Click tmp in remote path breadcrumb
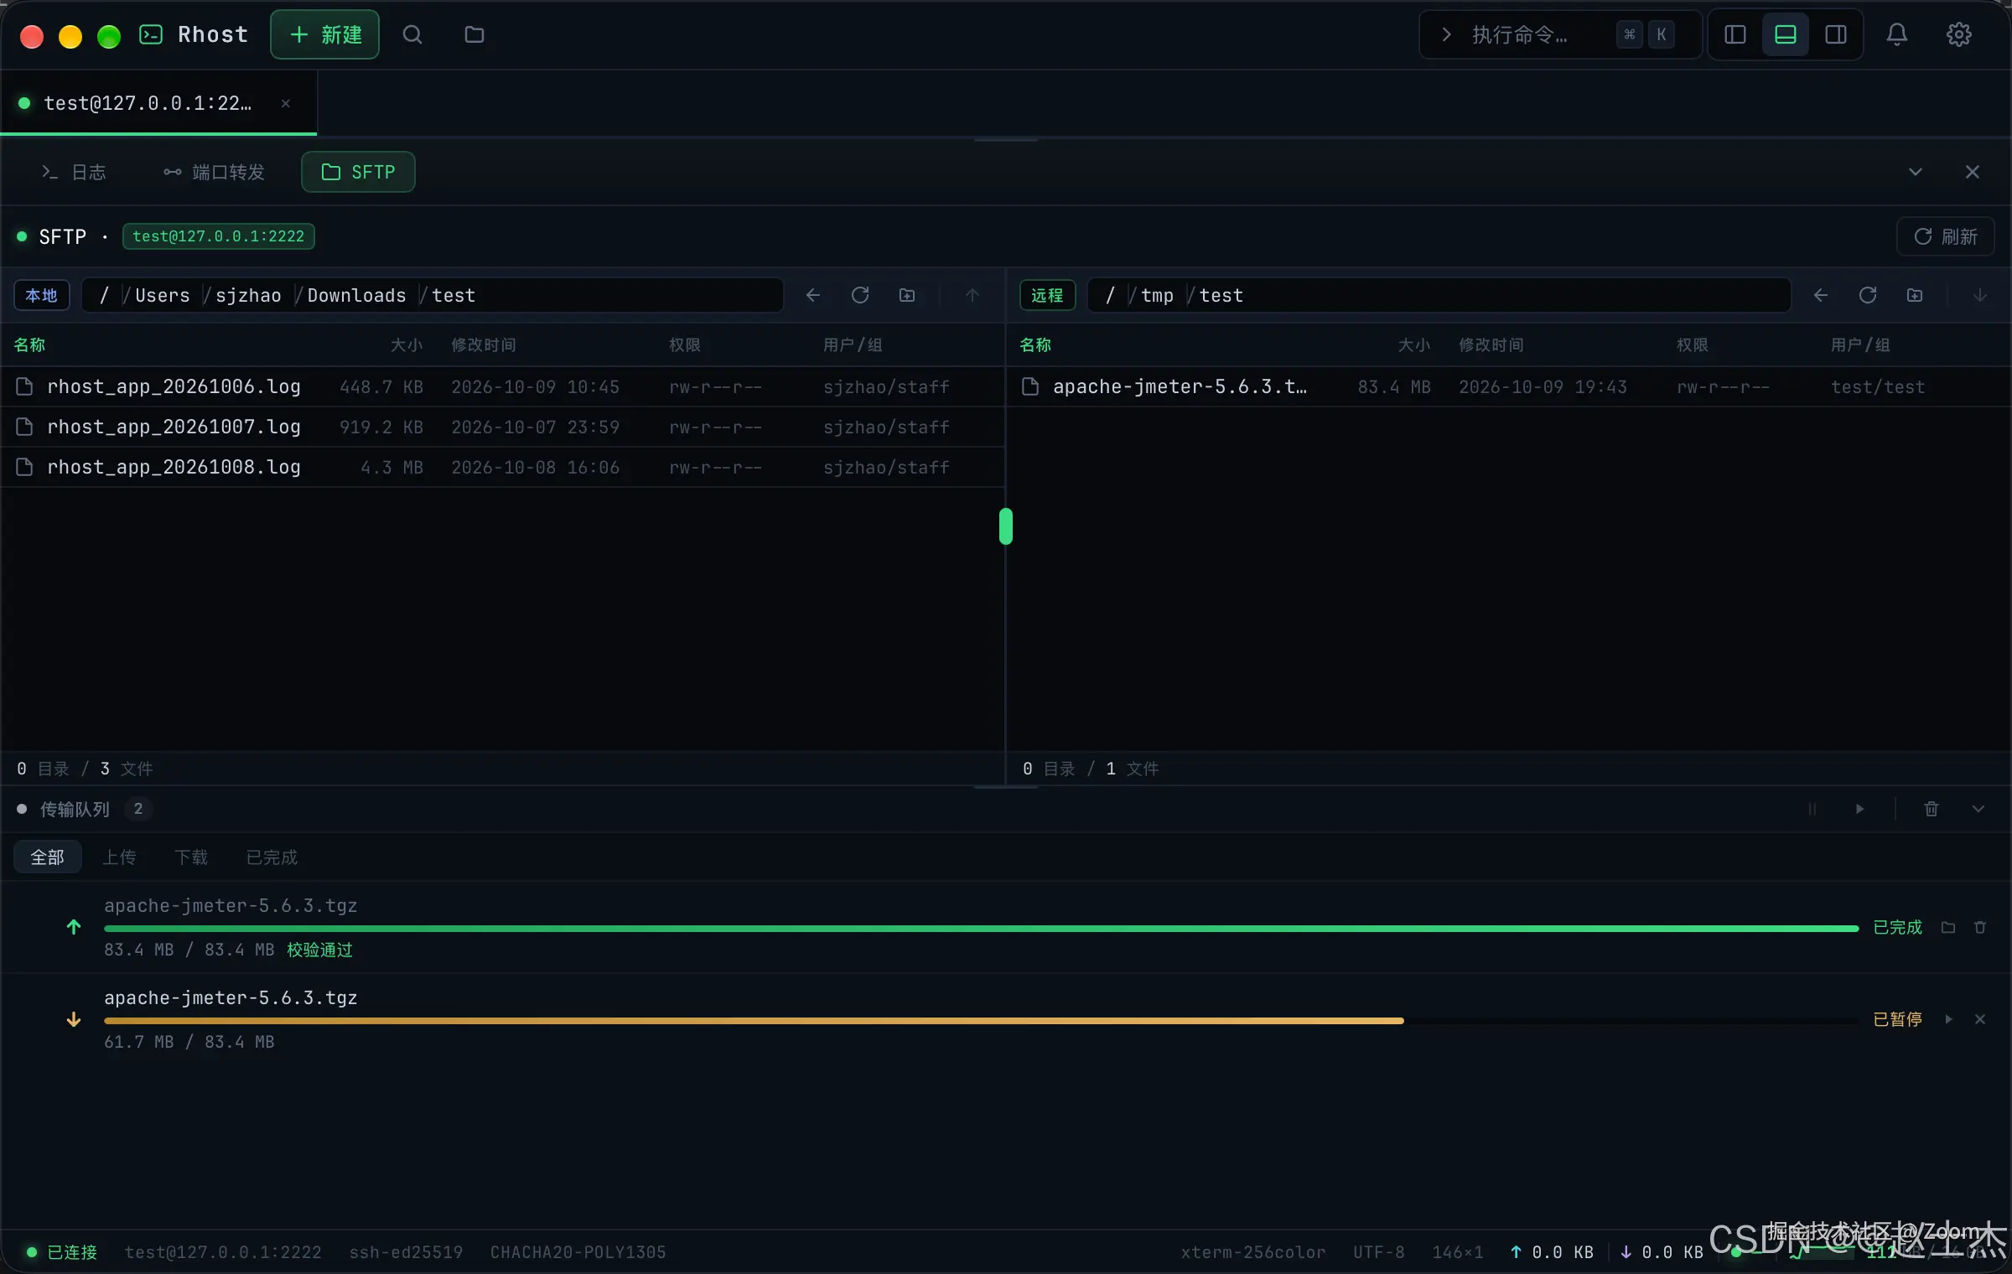The image size is (2012, 1274). point(1157,295)
